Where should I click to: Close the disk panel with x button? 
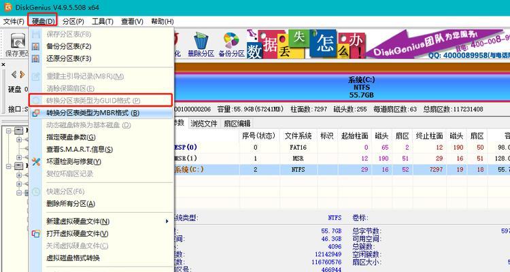point(3,65)
